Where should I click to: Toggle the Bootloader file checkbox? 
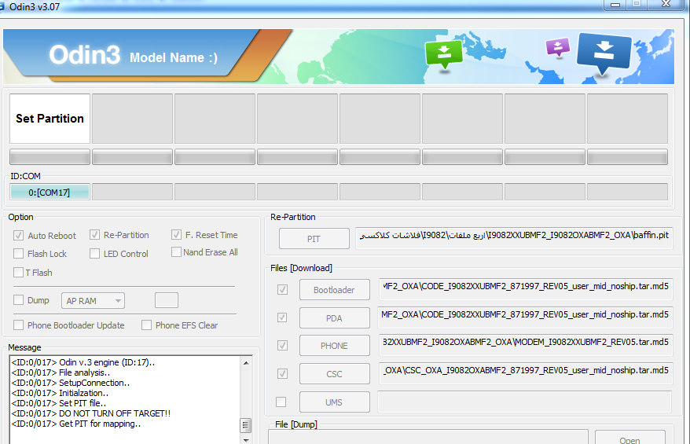coord(282,289)
